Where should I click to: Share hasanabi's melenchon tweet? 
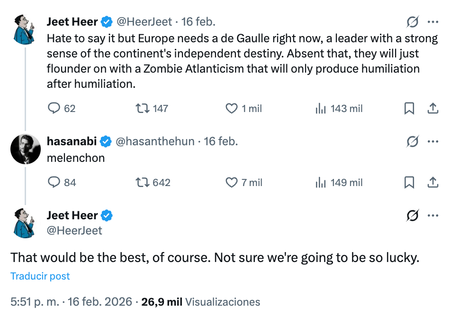433,182
